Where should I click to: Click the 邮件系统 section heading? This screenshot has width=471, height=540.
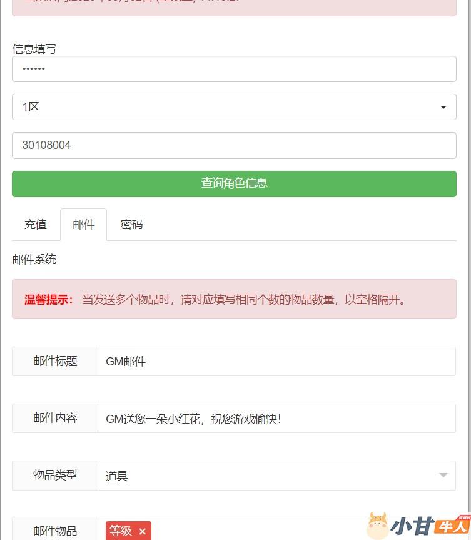[x=34, y=259]
